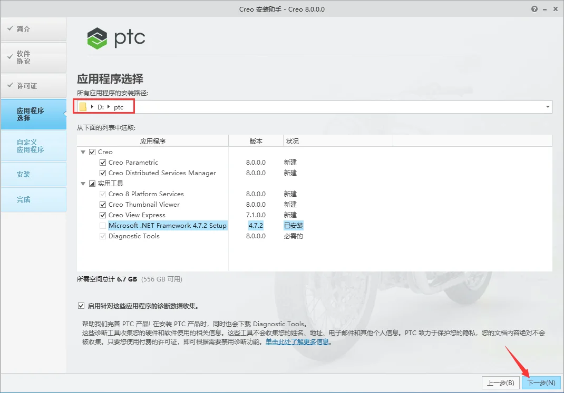Click the arrow before D: in path

[x=92, y=107]
